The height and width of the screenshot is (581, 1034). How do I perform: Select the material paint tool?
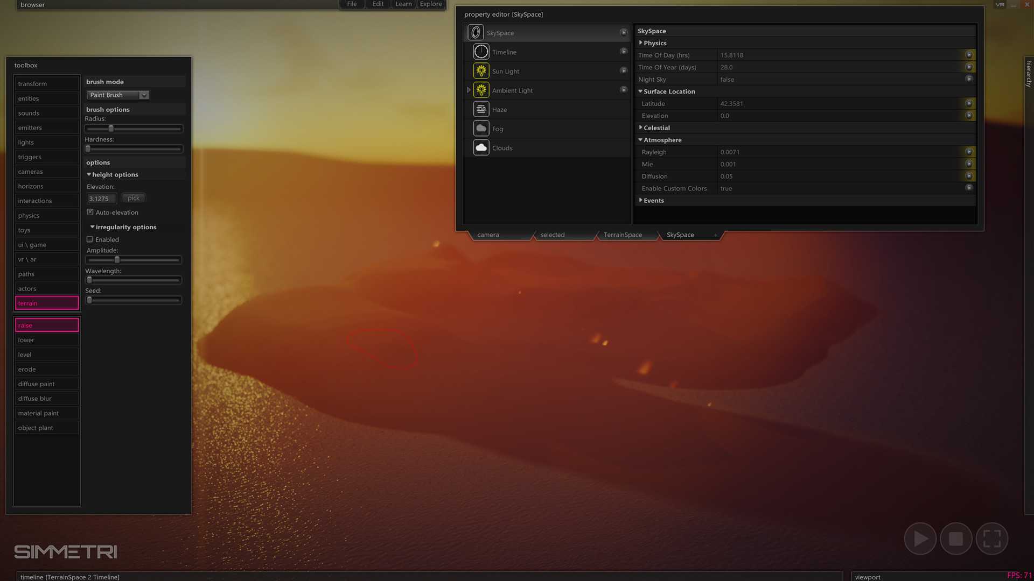point(47,413)
